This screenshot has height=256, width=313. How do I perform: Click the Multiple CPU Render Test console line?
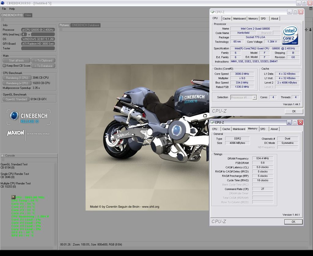(x=16, y=183)
